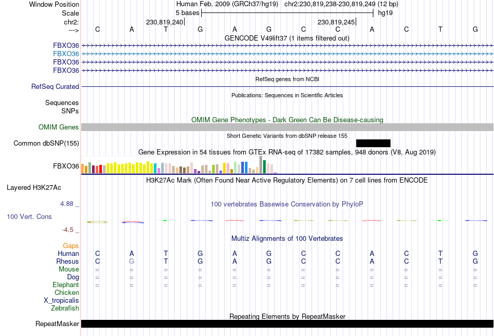
Task: Open the 100 Vert. Cons track label
Action: [29, 217]
